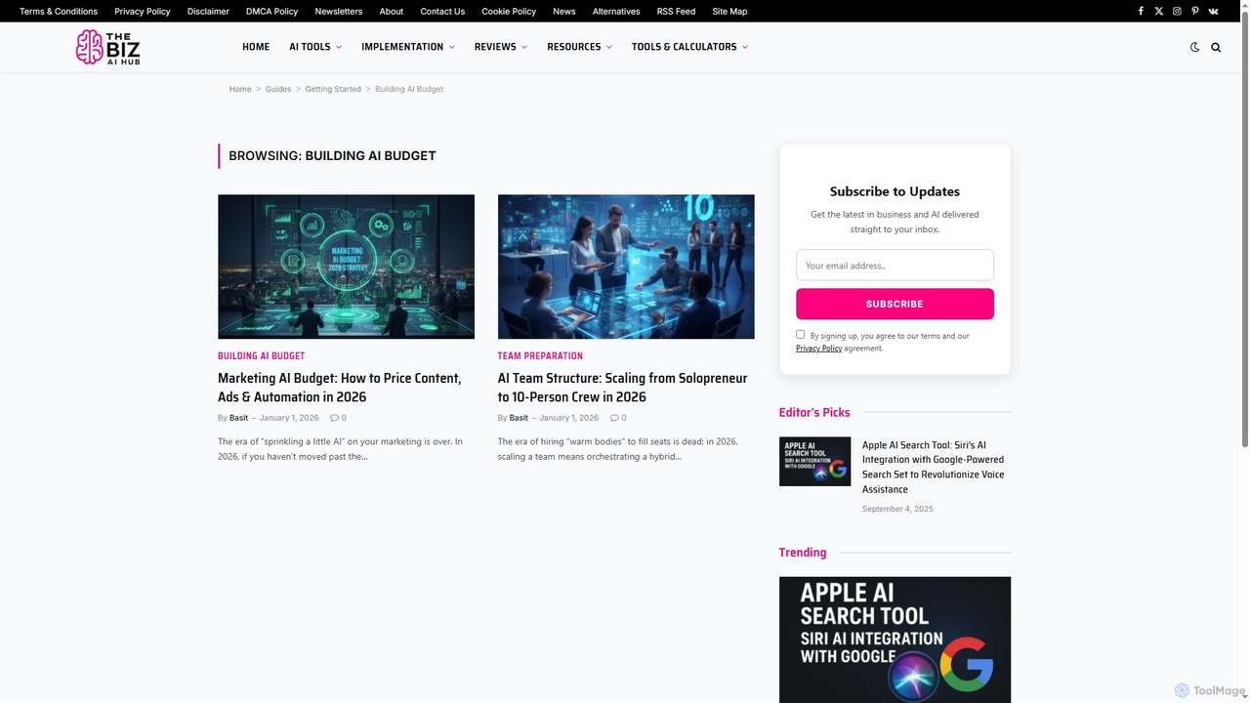The image size is (1250, 703).
Task: Open the Pinterest social icon
Action: (x=1194, y=11)
